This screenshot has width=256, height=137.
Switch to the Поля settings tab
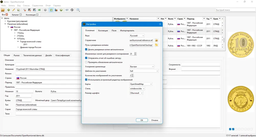pos(114,31)
